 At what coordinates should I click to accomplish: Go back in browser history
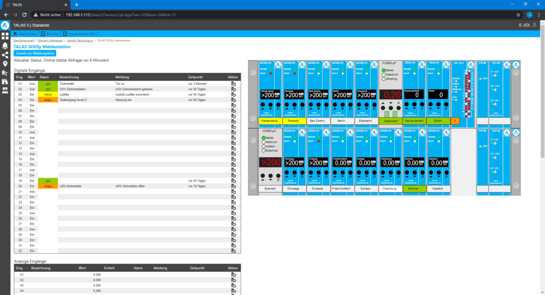[x=6, y=15]
